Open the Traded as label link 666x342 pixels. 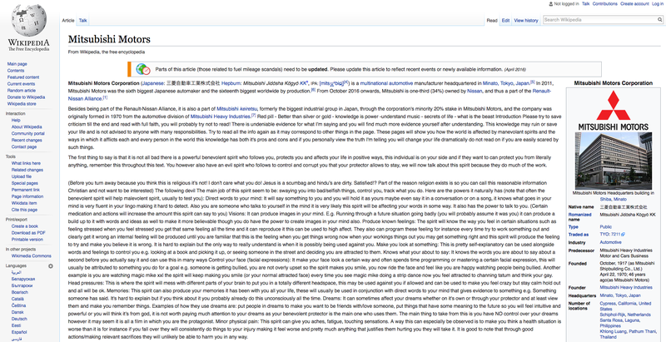[x=579, y=234]
